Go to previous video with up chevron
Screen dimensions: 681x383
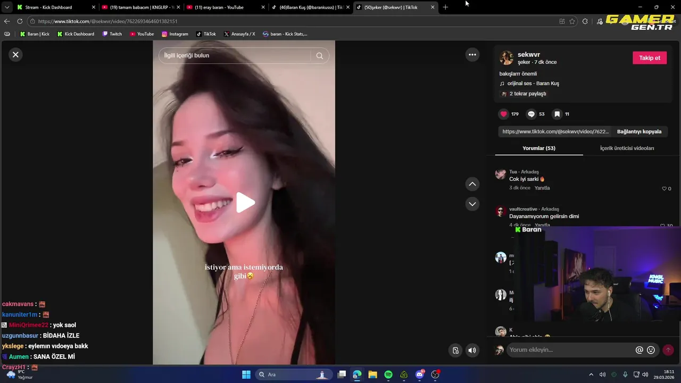click(x=472, y=184)
